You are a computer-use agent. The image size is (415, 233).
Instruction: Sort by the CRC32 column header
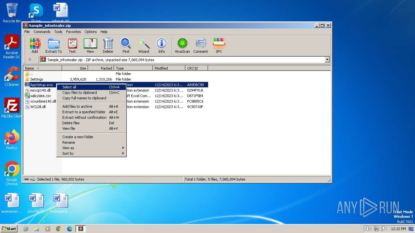click(197, 68)
